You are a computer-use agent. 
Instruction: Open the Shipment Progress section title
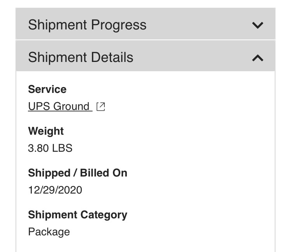point(87,25)
